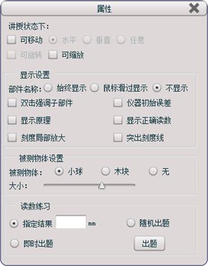Click the mm result input field
Screen dimensions: 208x266
point(71,222)
